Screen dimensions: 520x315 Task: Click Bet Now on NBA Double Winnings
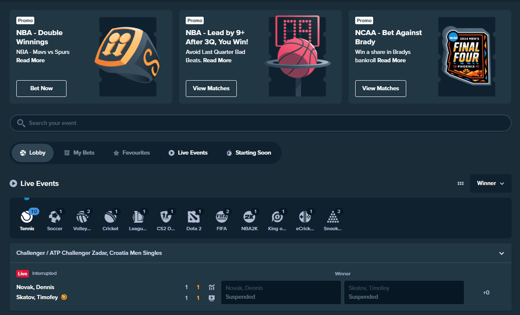point(41,89)
